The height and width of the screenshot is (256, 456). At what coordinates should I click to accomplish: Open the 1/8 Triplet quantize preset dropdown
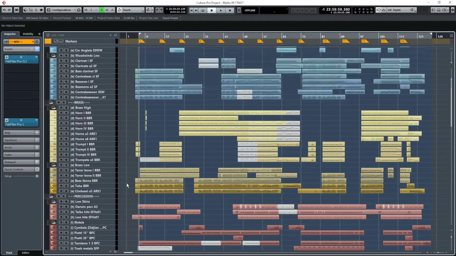[x=401, y=10]
